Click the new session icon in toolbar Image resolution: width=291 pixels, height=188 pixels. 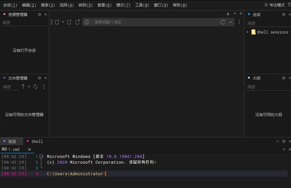[x=57, y=22]
